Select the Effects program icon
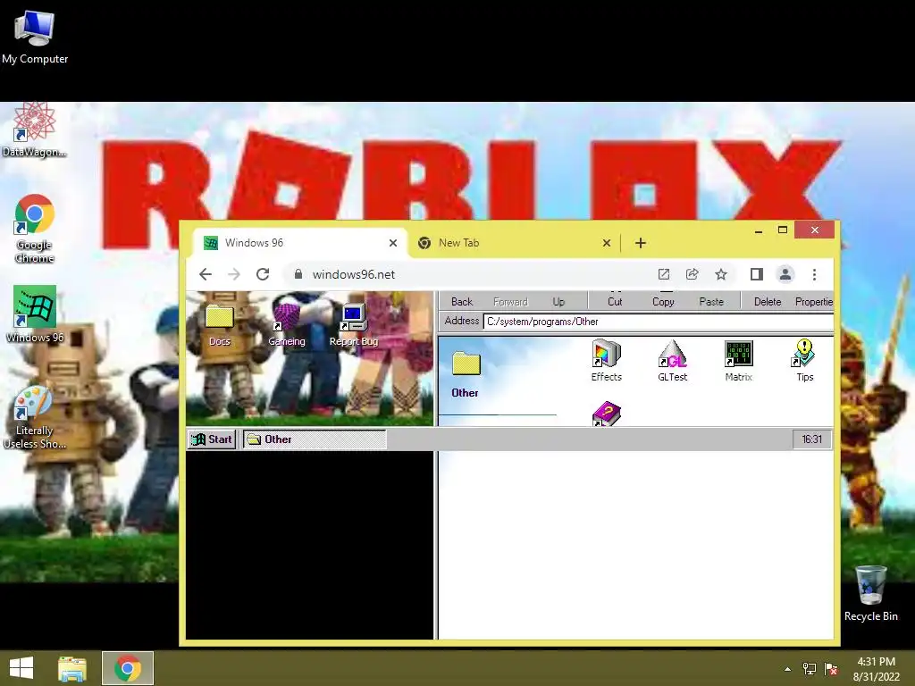915x686 pixels. 607,361
